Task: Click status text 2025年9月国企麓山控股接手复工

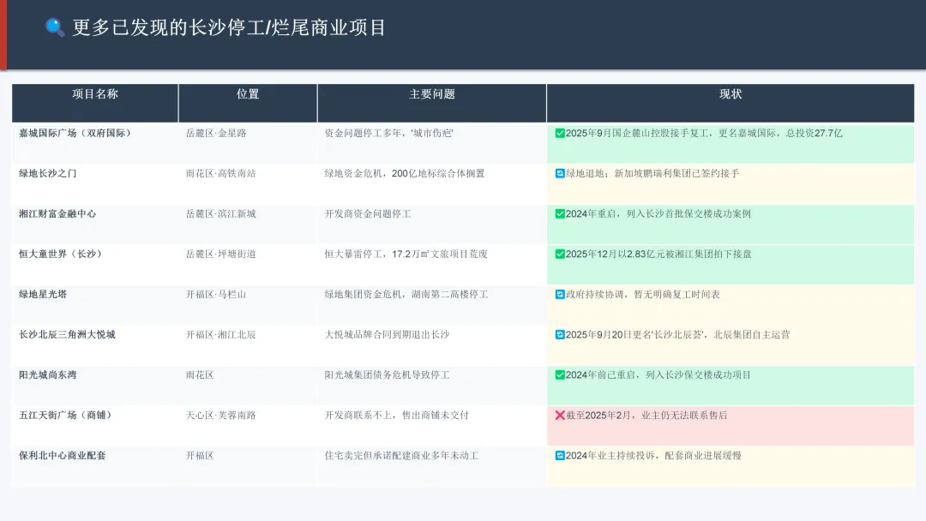Action: 636,134
